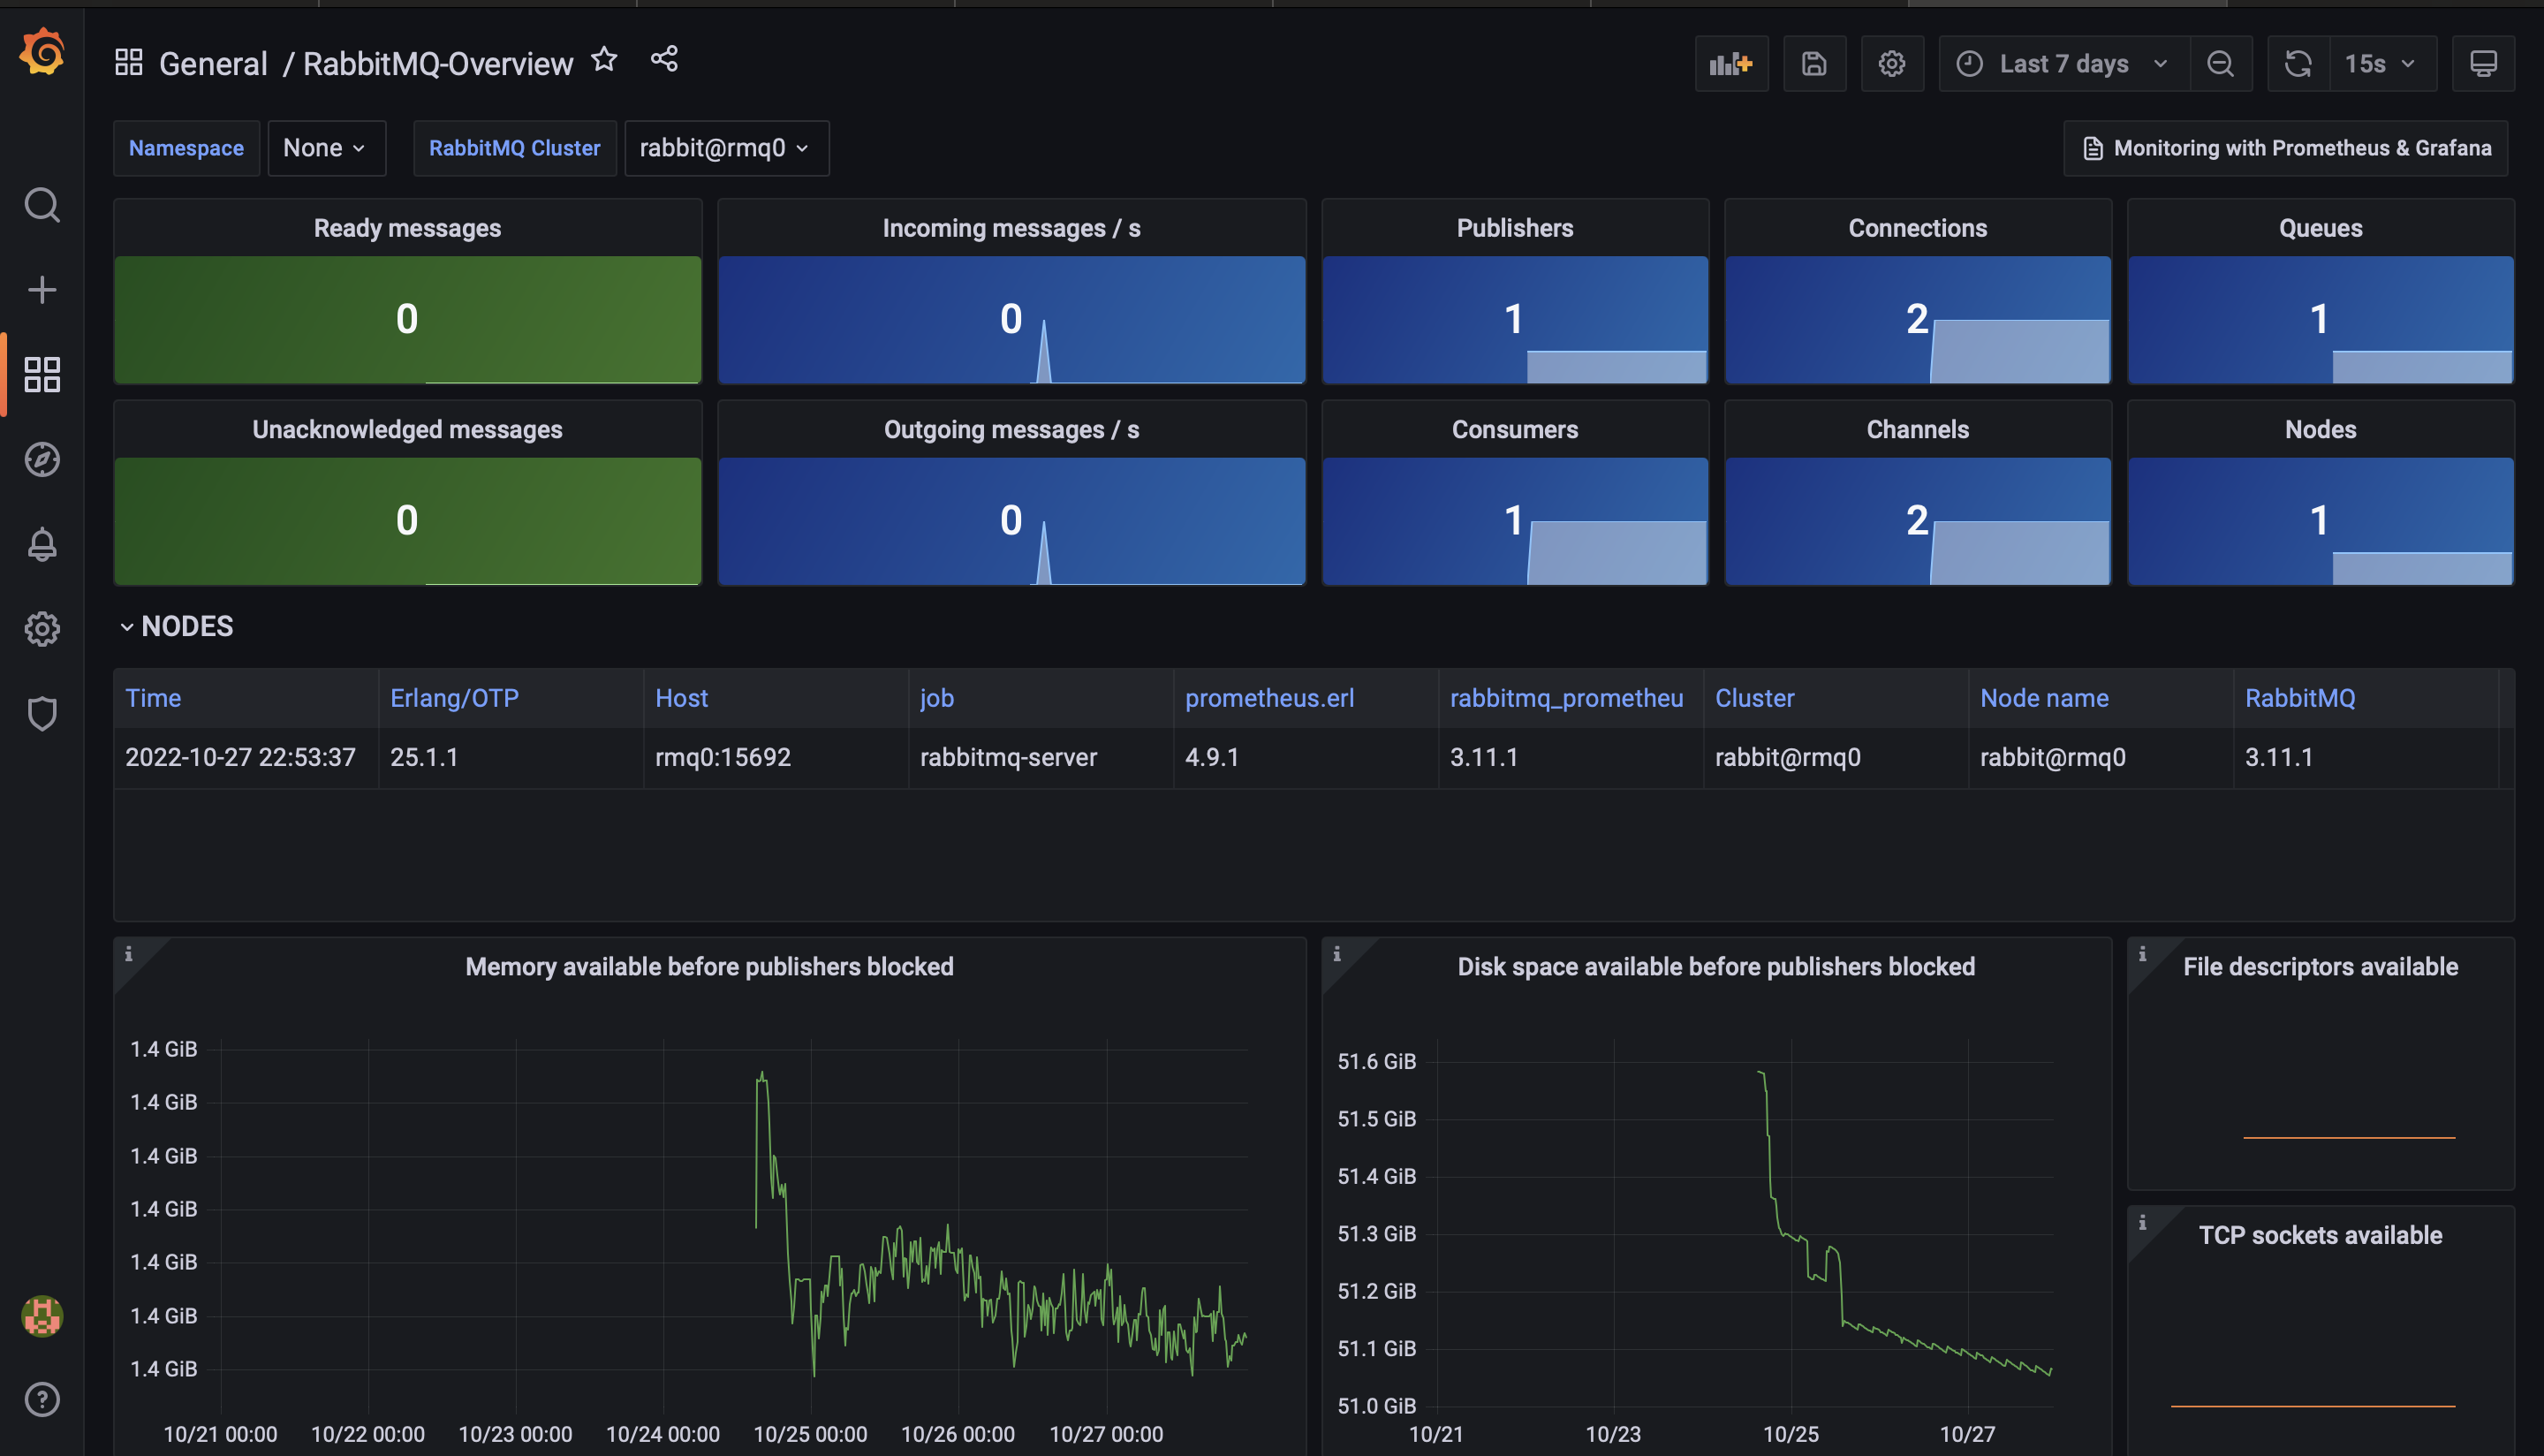The width and height of the screenshot is (2544, 1456).
Task: Click the RabbitMQ-Overview dashboard title
Action: 438,64
